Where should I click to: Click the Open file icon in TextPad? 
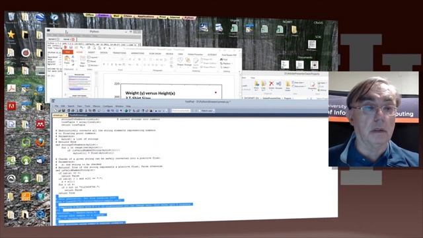coord(59,110)
